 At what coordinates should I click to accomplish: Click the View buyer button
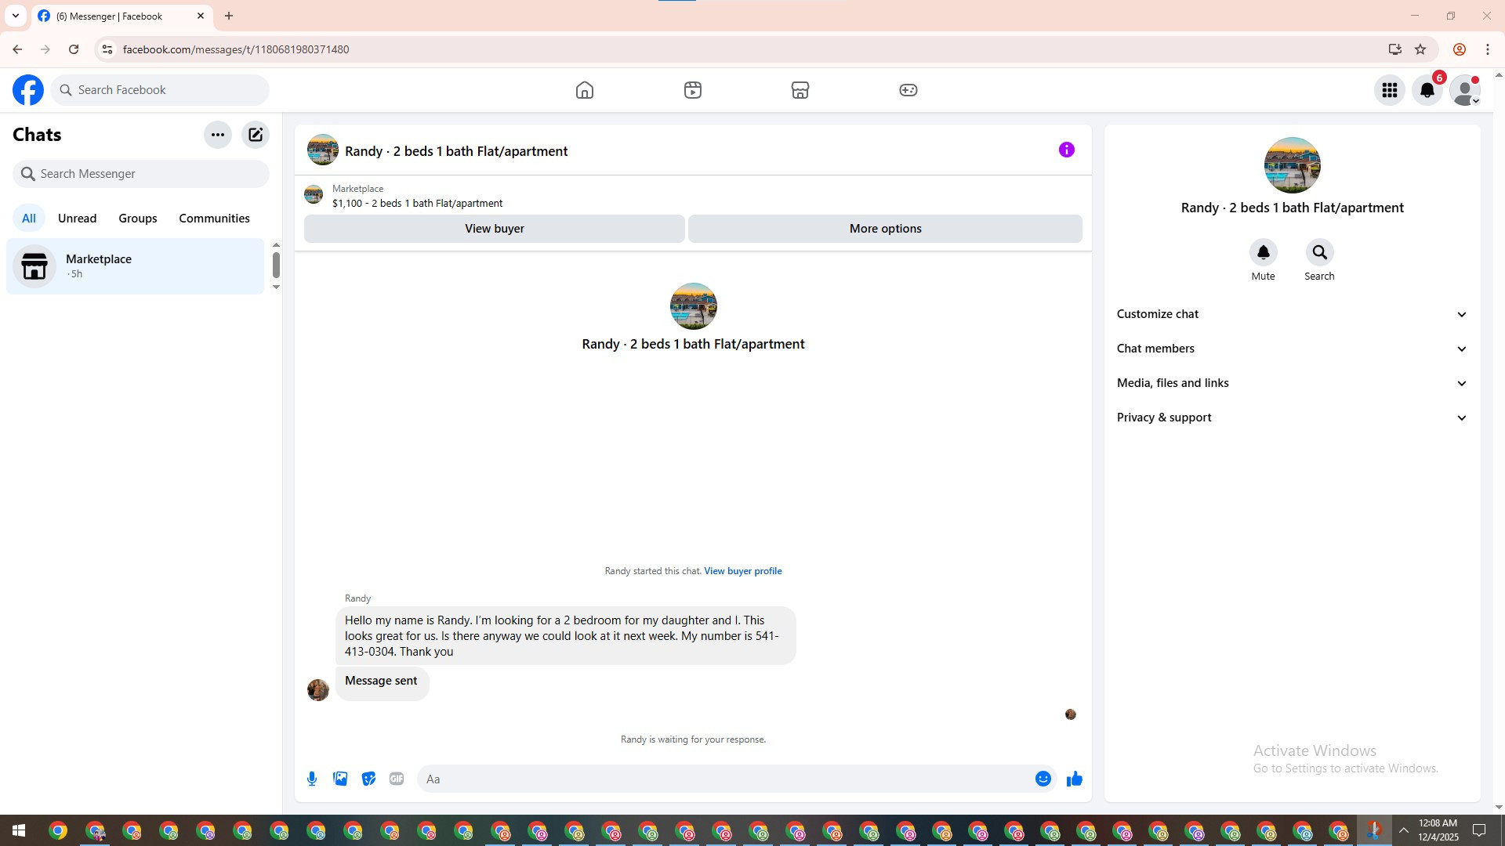click(494, 229)
